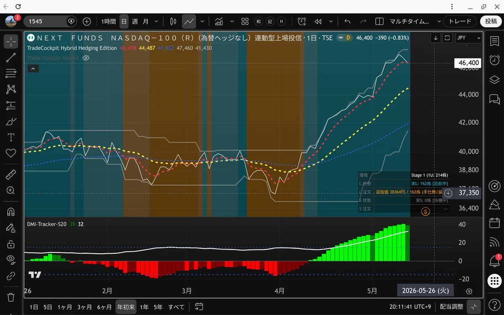Open the indicator templates grid
The width and height of the screenshot is (504, 315).
click(x=245, y=21)
